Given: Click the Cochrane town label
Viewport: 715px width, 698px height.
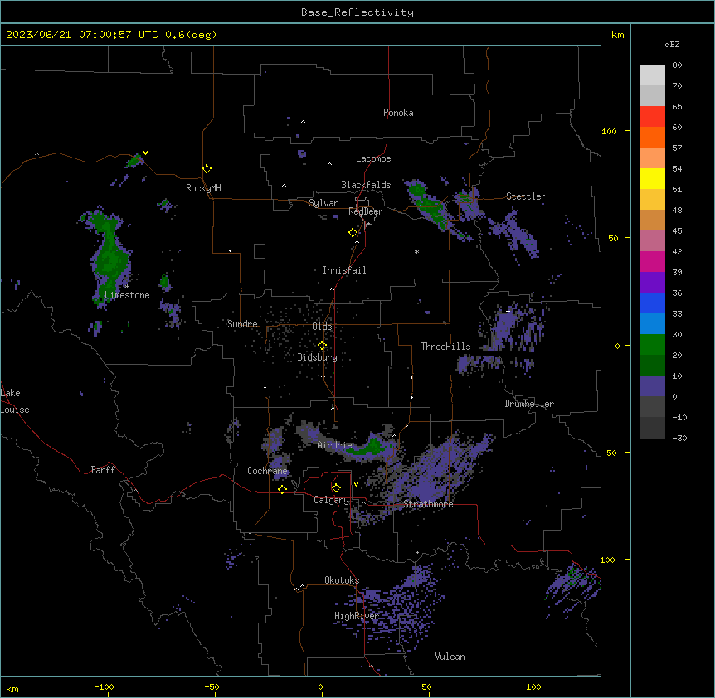Looking at the screenshot, I should click(x=267, y=471).
